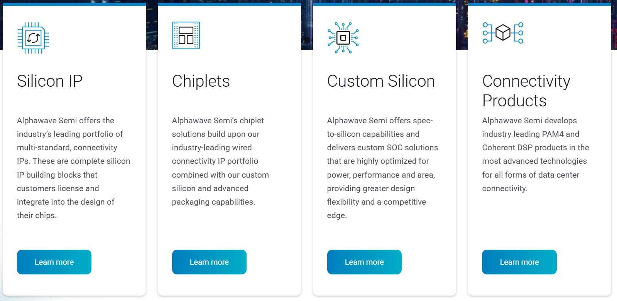Select Learn more under Custom Silicon
The image size is (617, 301).
pos(364,262)
